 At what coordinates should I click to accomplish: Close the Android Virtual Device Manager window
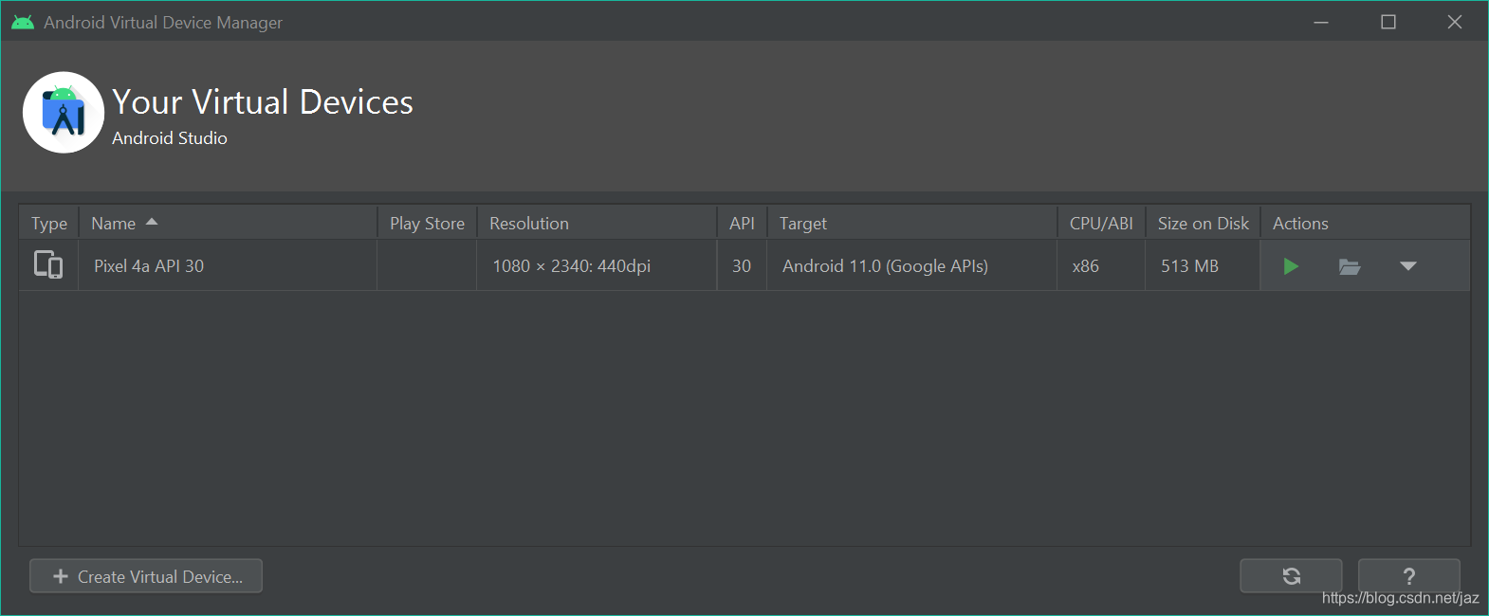tap(1455, 22)
